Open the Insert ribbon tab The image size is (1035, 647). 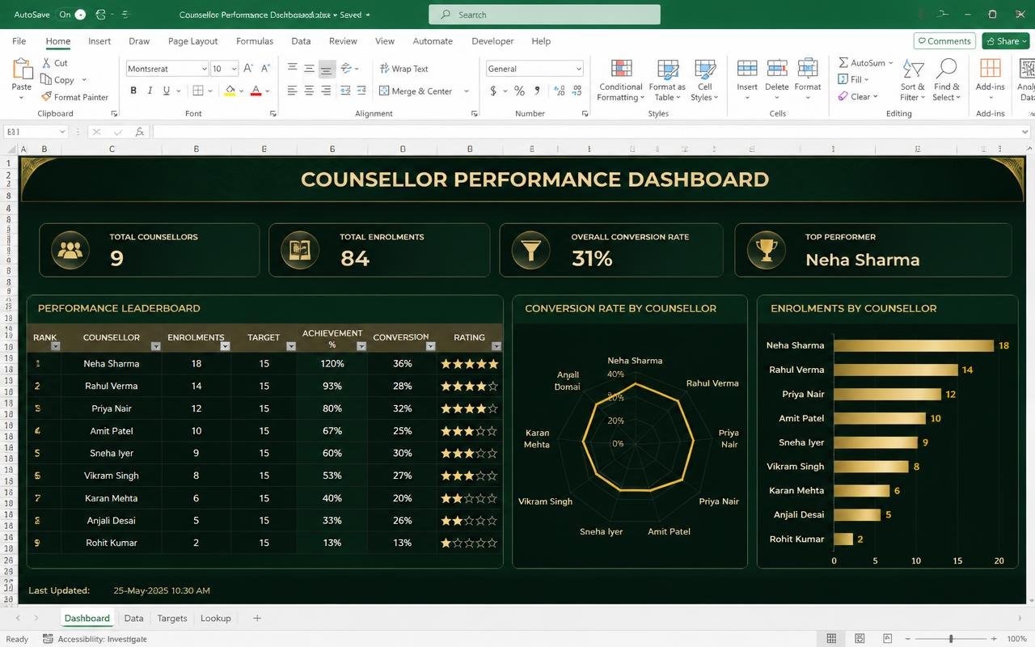pyautogui.click(x=99, y=41)
